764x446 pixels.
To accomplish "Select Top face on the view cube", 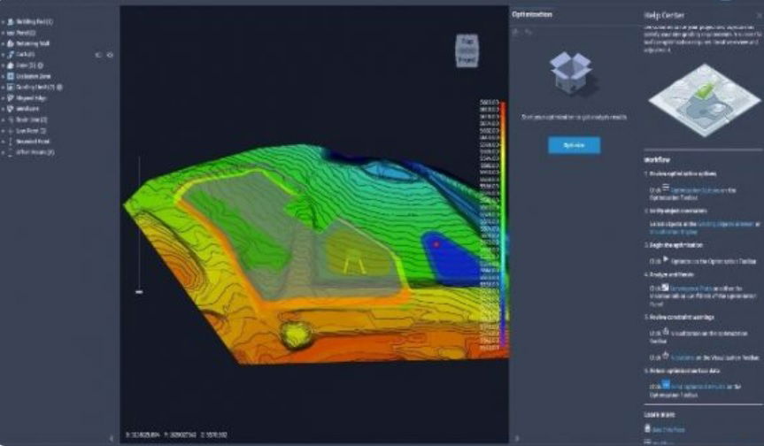I will [467, 42].
